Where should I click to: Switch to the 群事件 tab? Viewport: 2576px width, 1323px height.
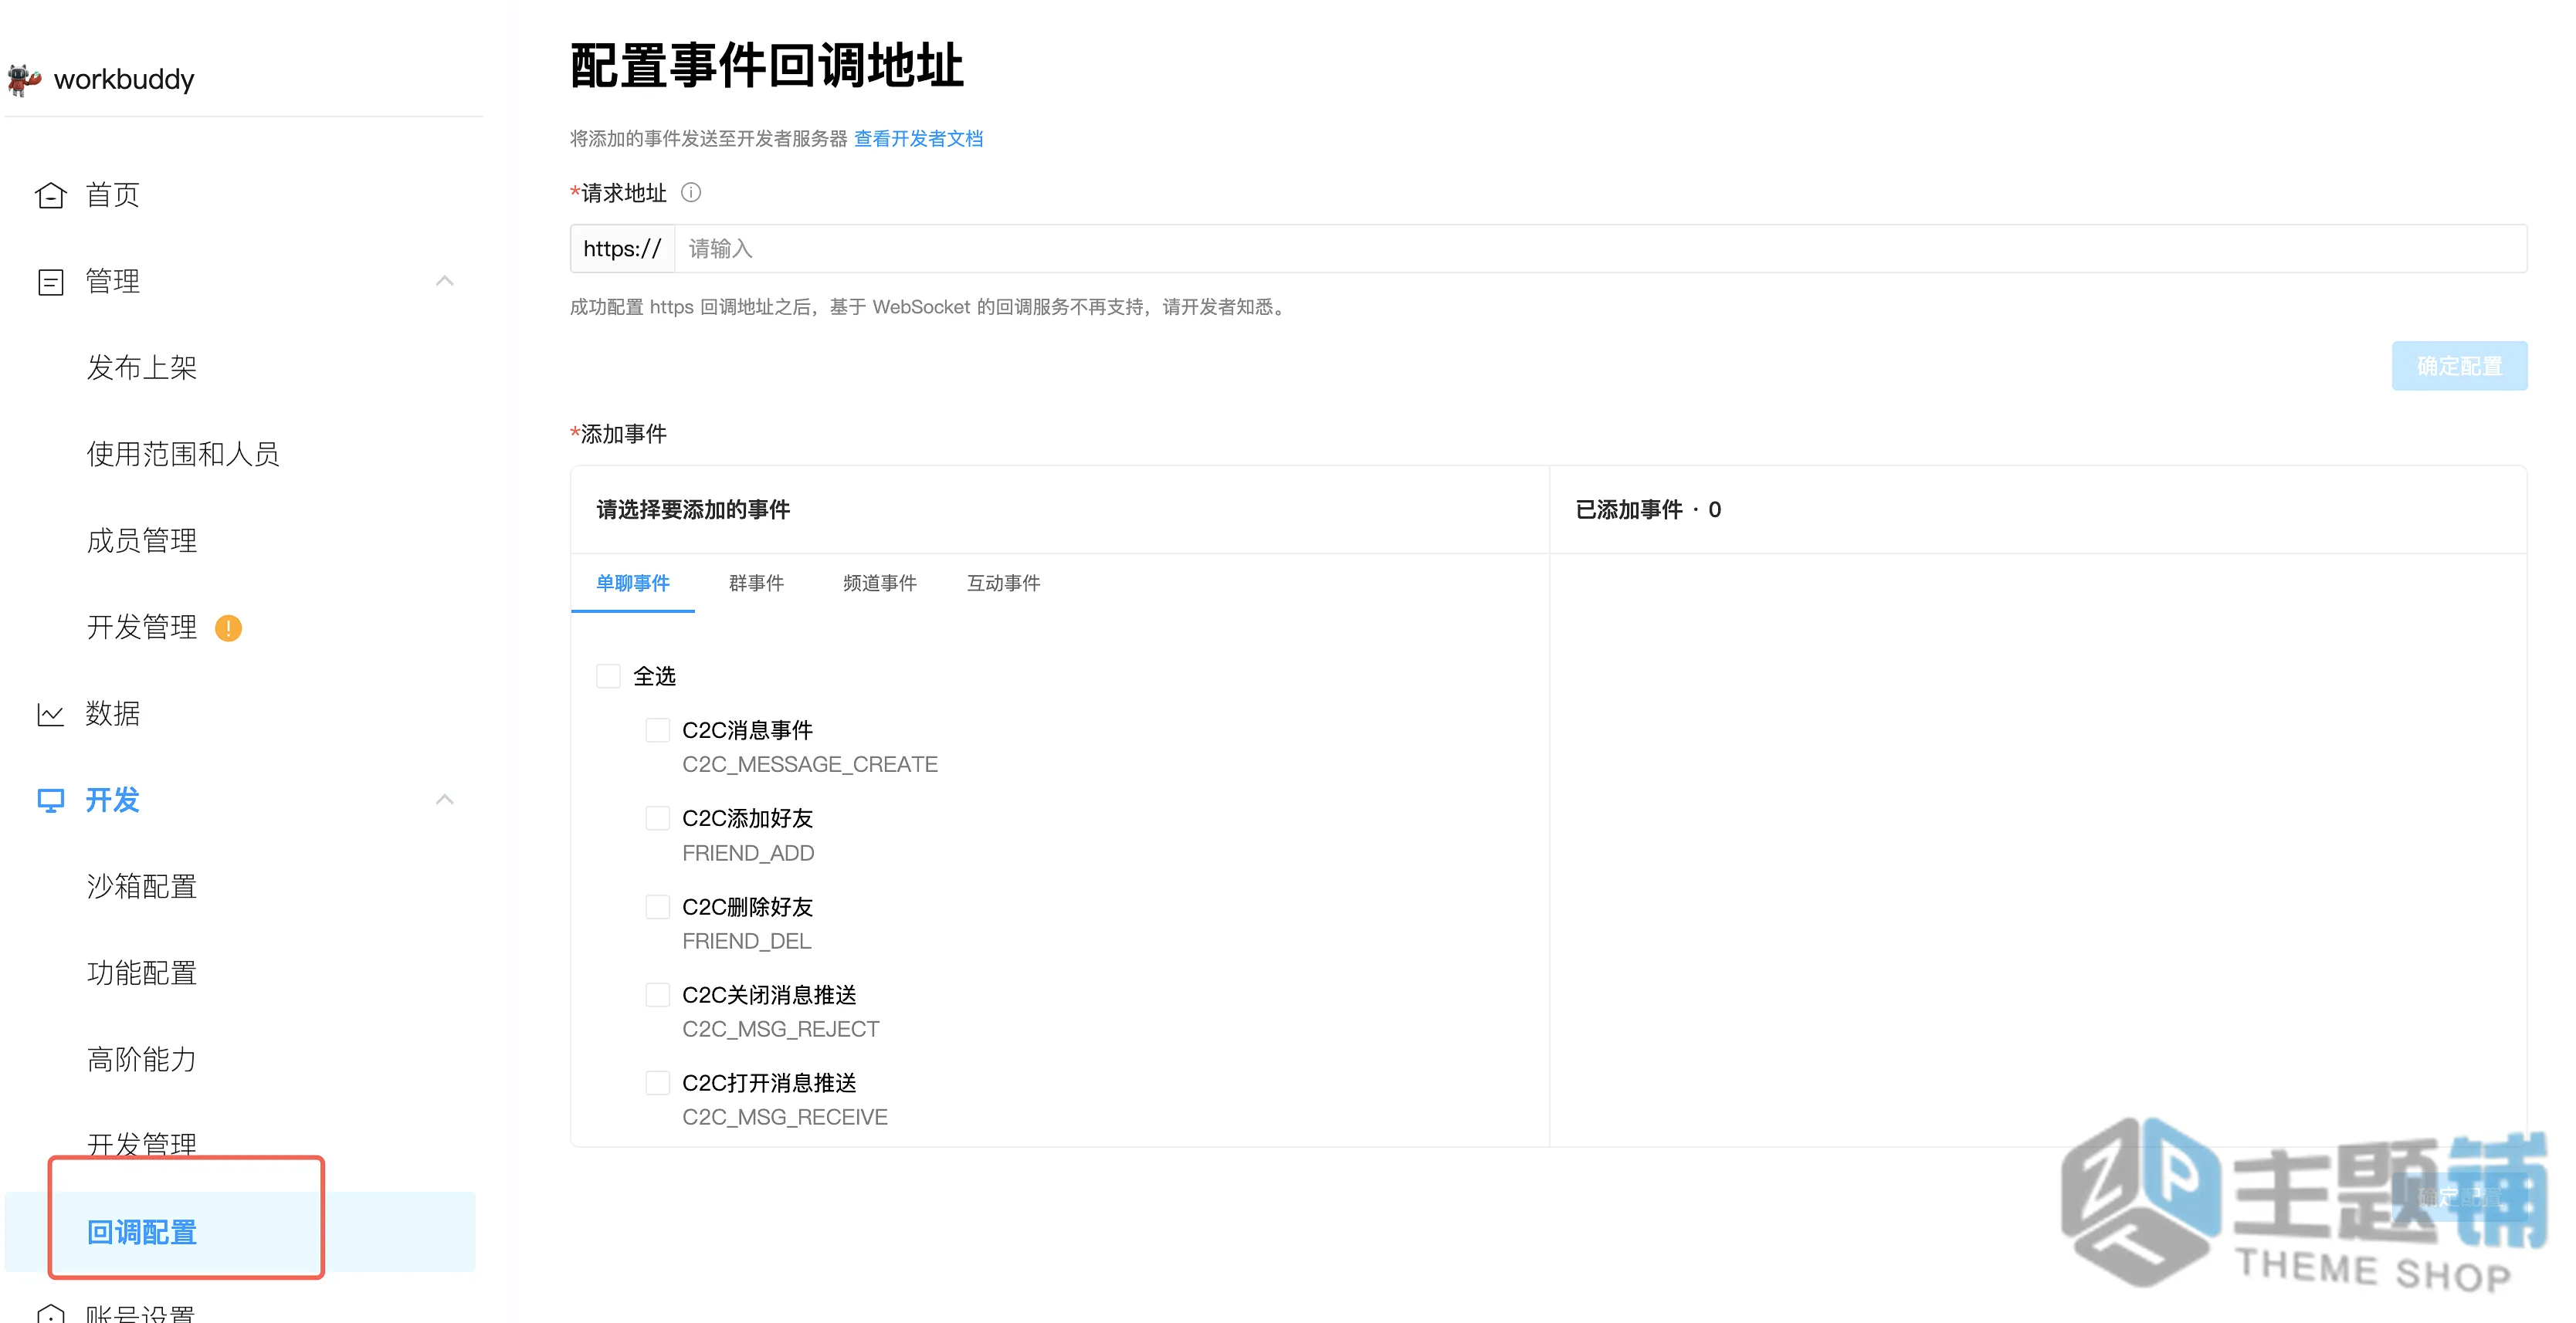[x=756, y=584]
